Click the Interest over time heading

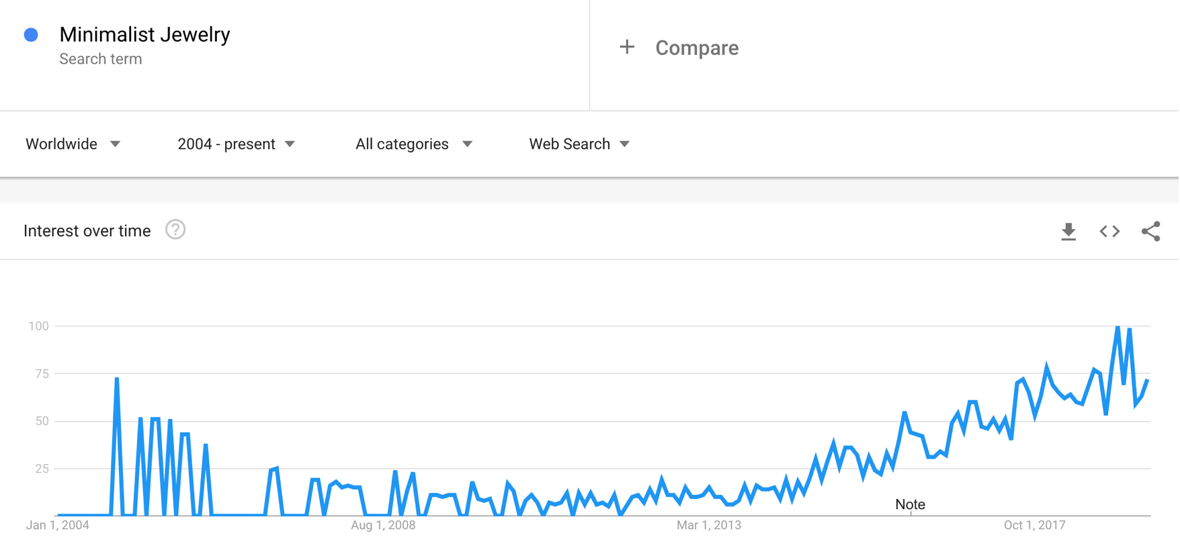87,231
